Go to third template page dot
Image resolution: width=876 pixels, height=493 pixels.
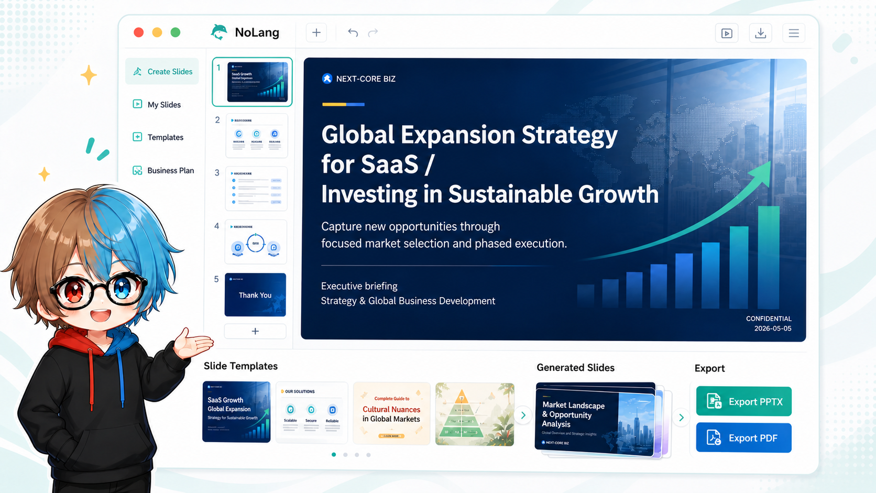pos(357,455)
